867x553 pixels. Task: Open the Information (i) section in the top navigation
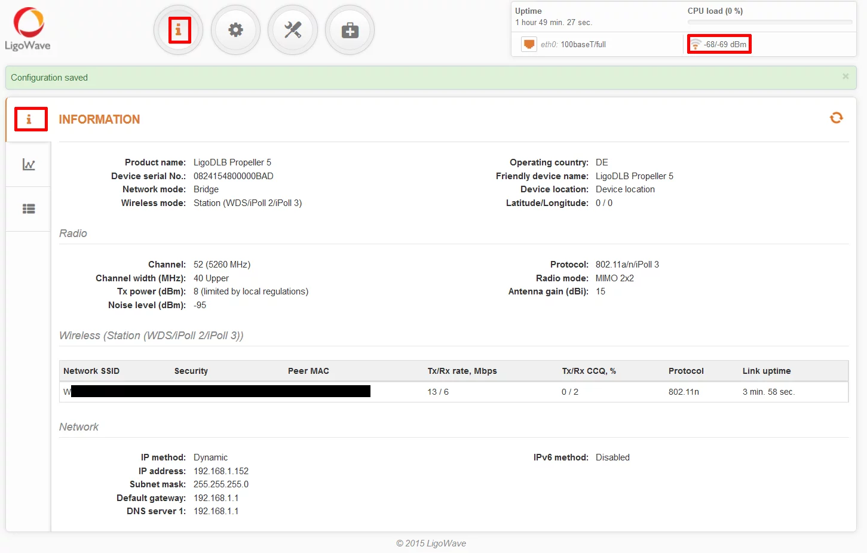[179, 30]
